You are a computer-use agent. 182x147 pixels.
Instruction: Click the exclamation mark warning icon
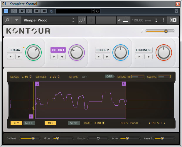pyautogui.click(x=164, y=20)
